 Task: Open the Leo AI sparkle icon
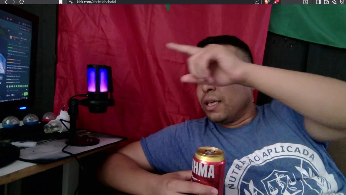click(x=334, y=2)
